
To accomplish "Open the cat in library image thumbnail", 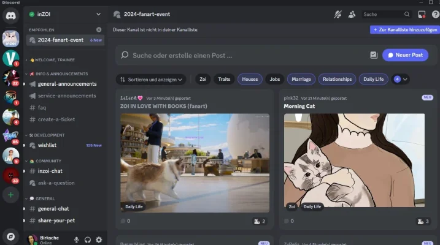I will (x=195, y=163).
